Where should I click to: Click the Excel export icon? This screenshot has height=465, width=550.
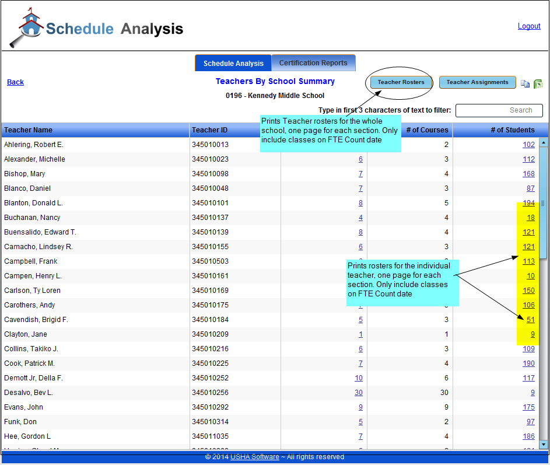(538, 83)
